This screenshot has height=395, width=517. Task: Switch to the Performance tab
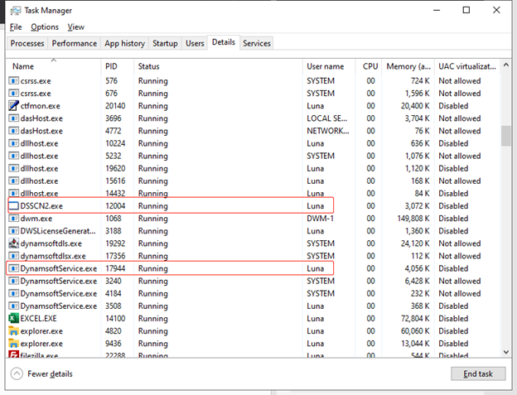pos(74,43)
